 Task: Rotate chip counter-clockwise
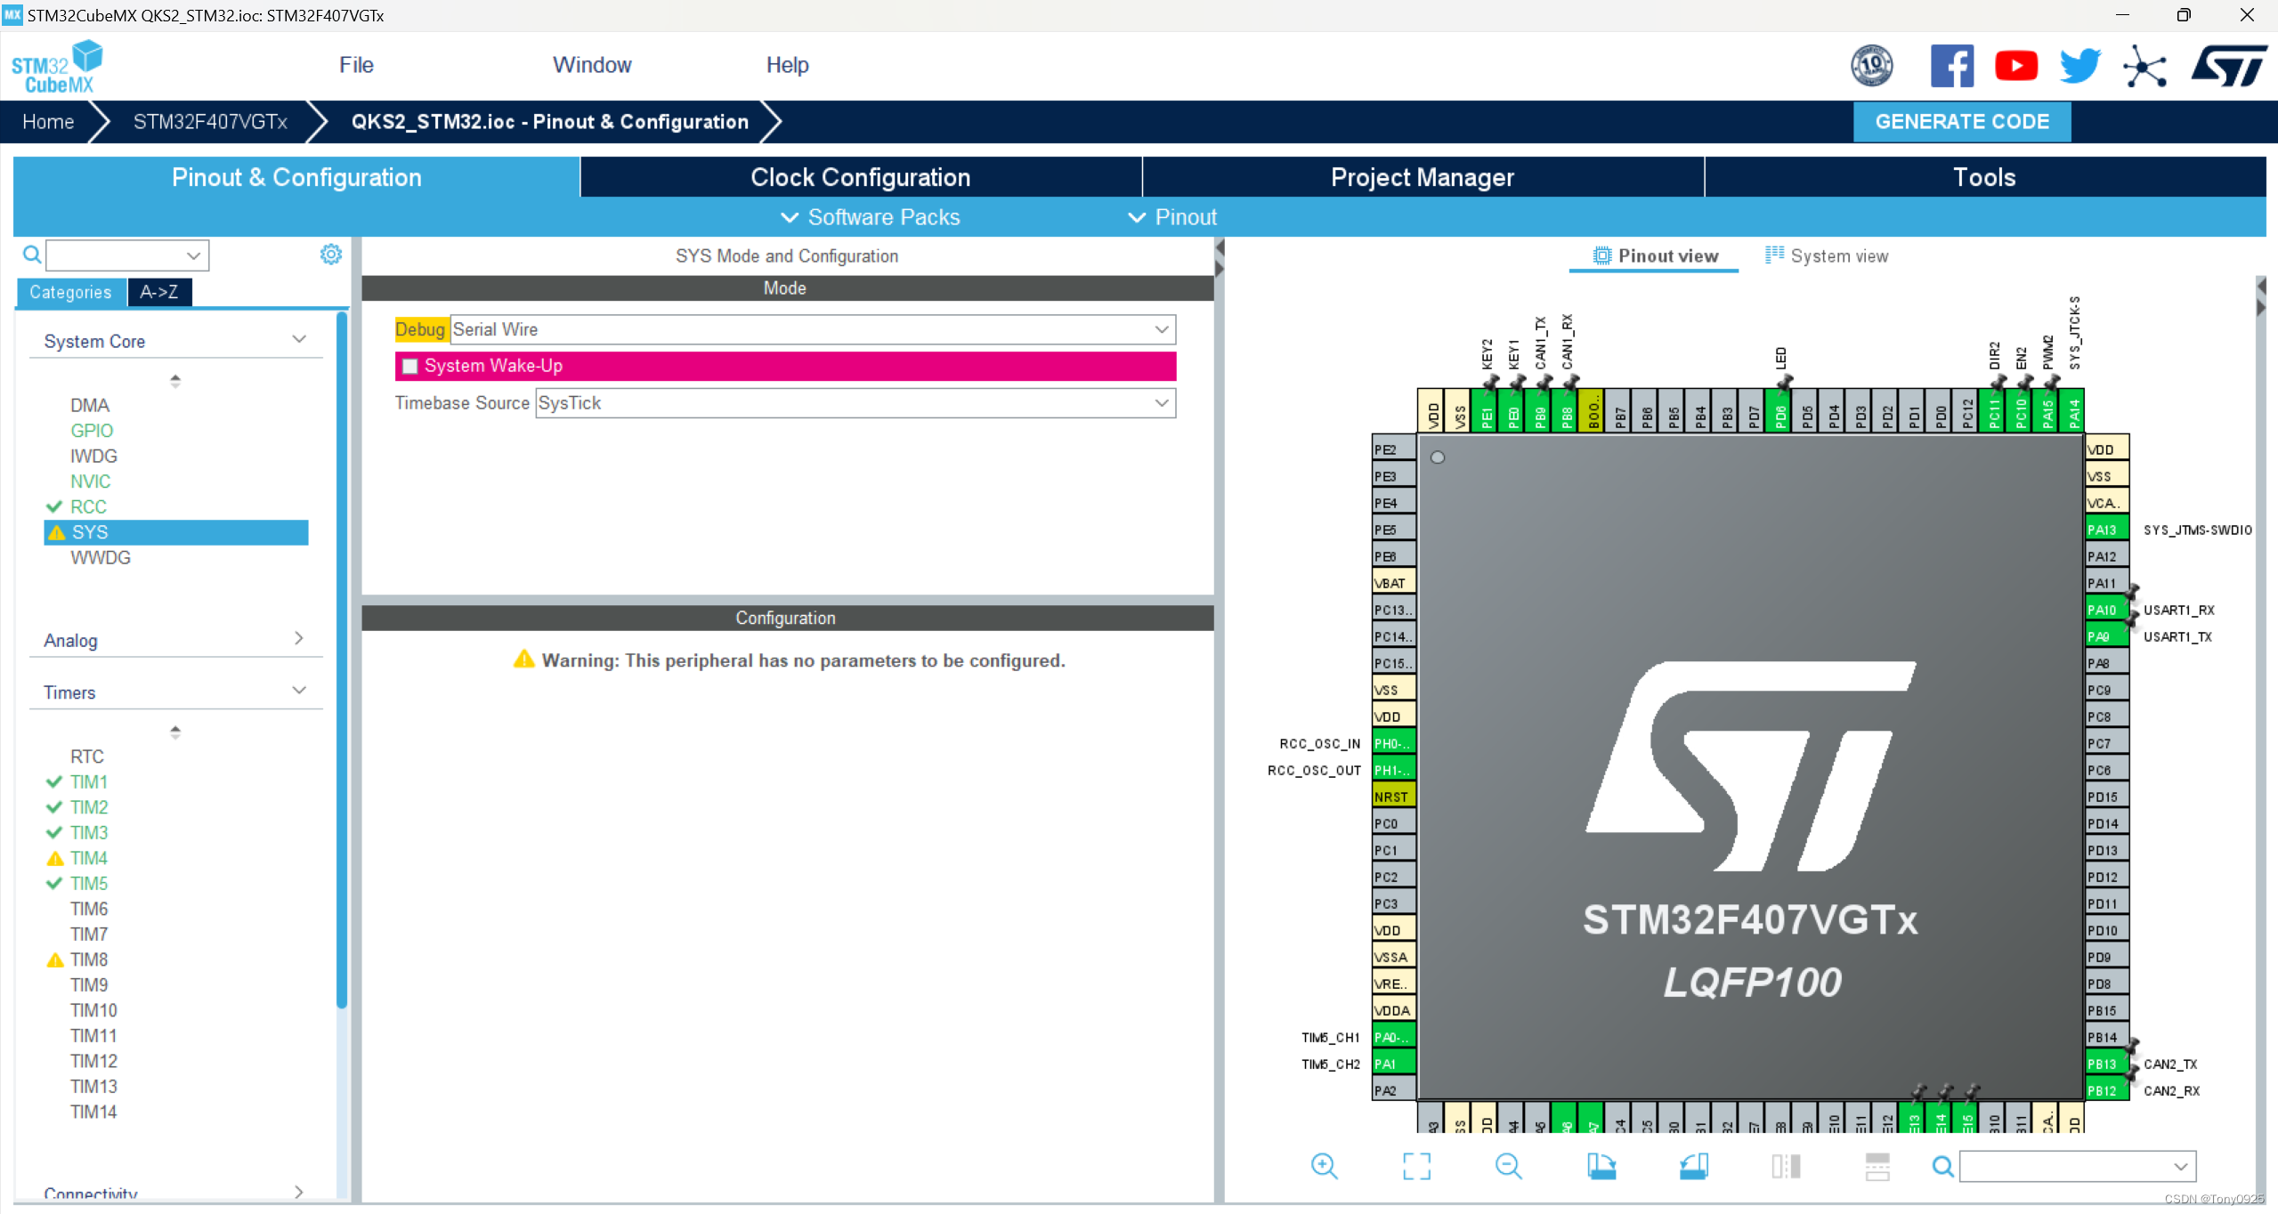[1693, 1165]
